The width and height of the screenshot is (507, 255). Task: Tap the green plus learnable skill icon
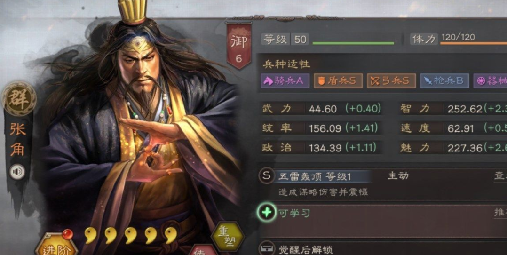pyautogui.click(x=267, y=213)
